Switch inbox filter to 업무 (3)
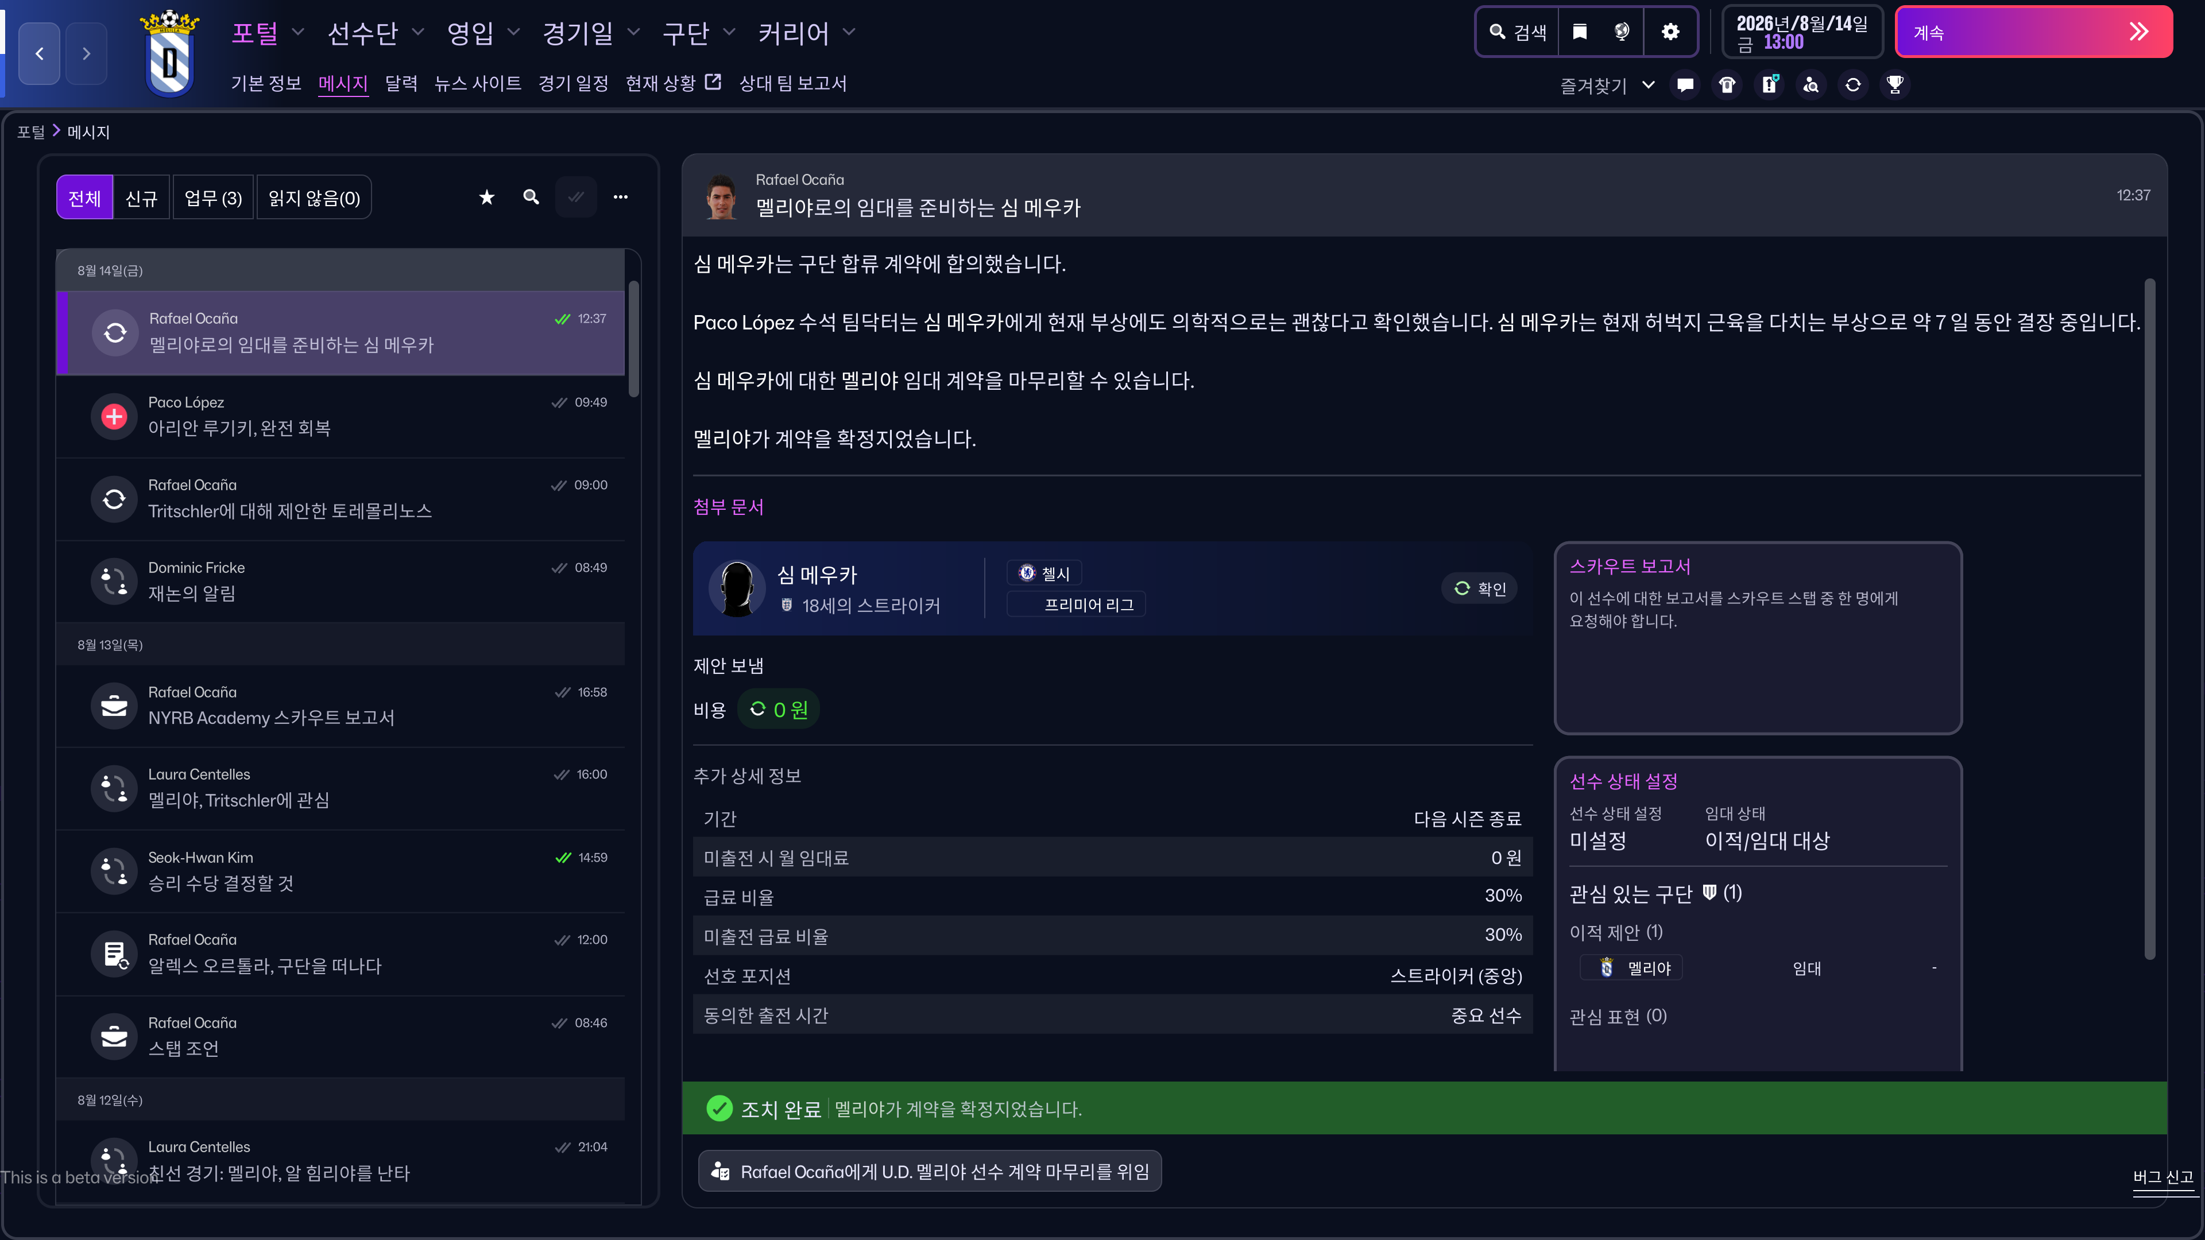This screenshot has height=1240, width=2205. (x=212, y=197)
